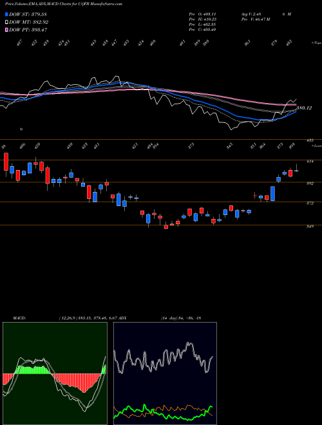322x425 pixels.
Task: Click the Avg V 2.48 value
Action: (x=252, y=14)
